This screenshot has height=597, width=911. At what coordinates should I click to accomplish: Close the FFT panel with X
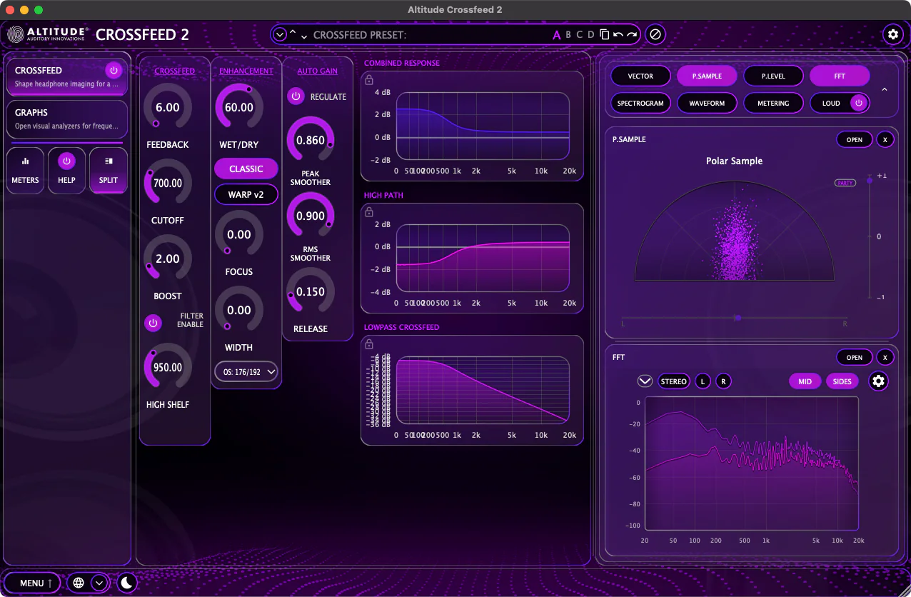[885, 357]
